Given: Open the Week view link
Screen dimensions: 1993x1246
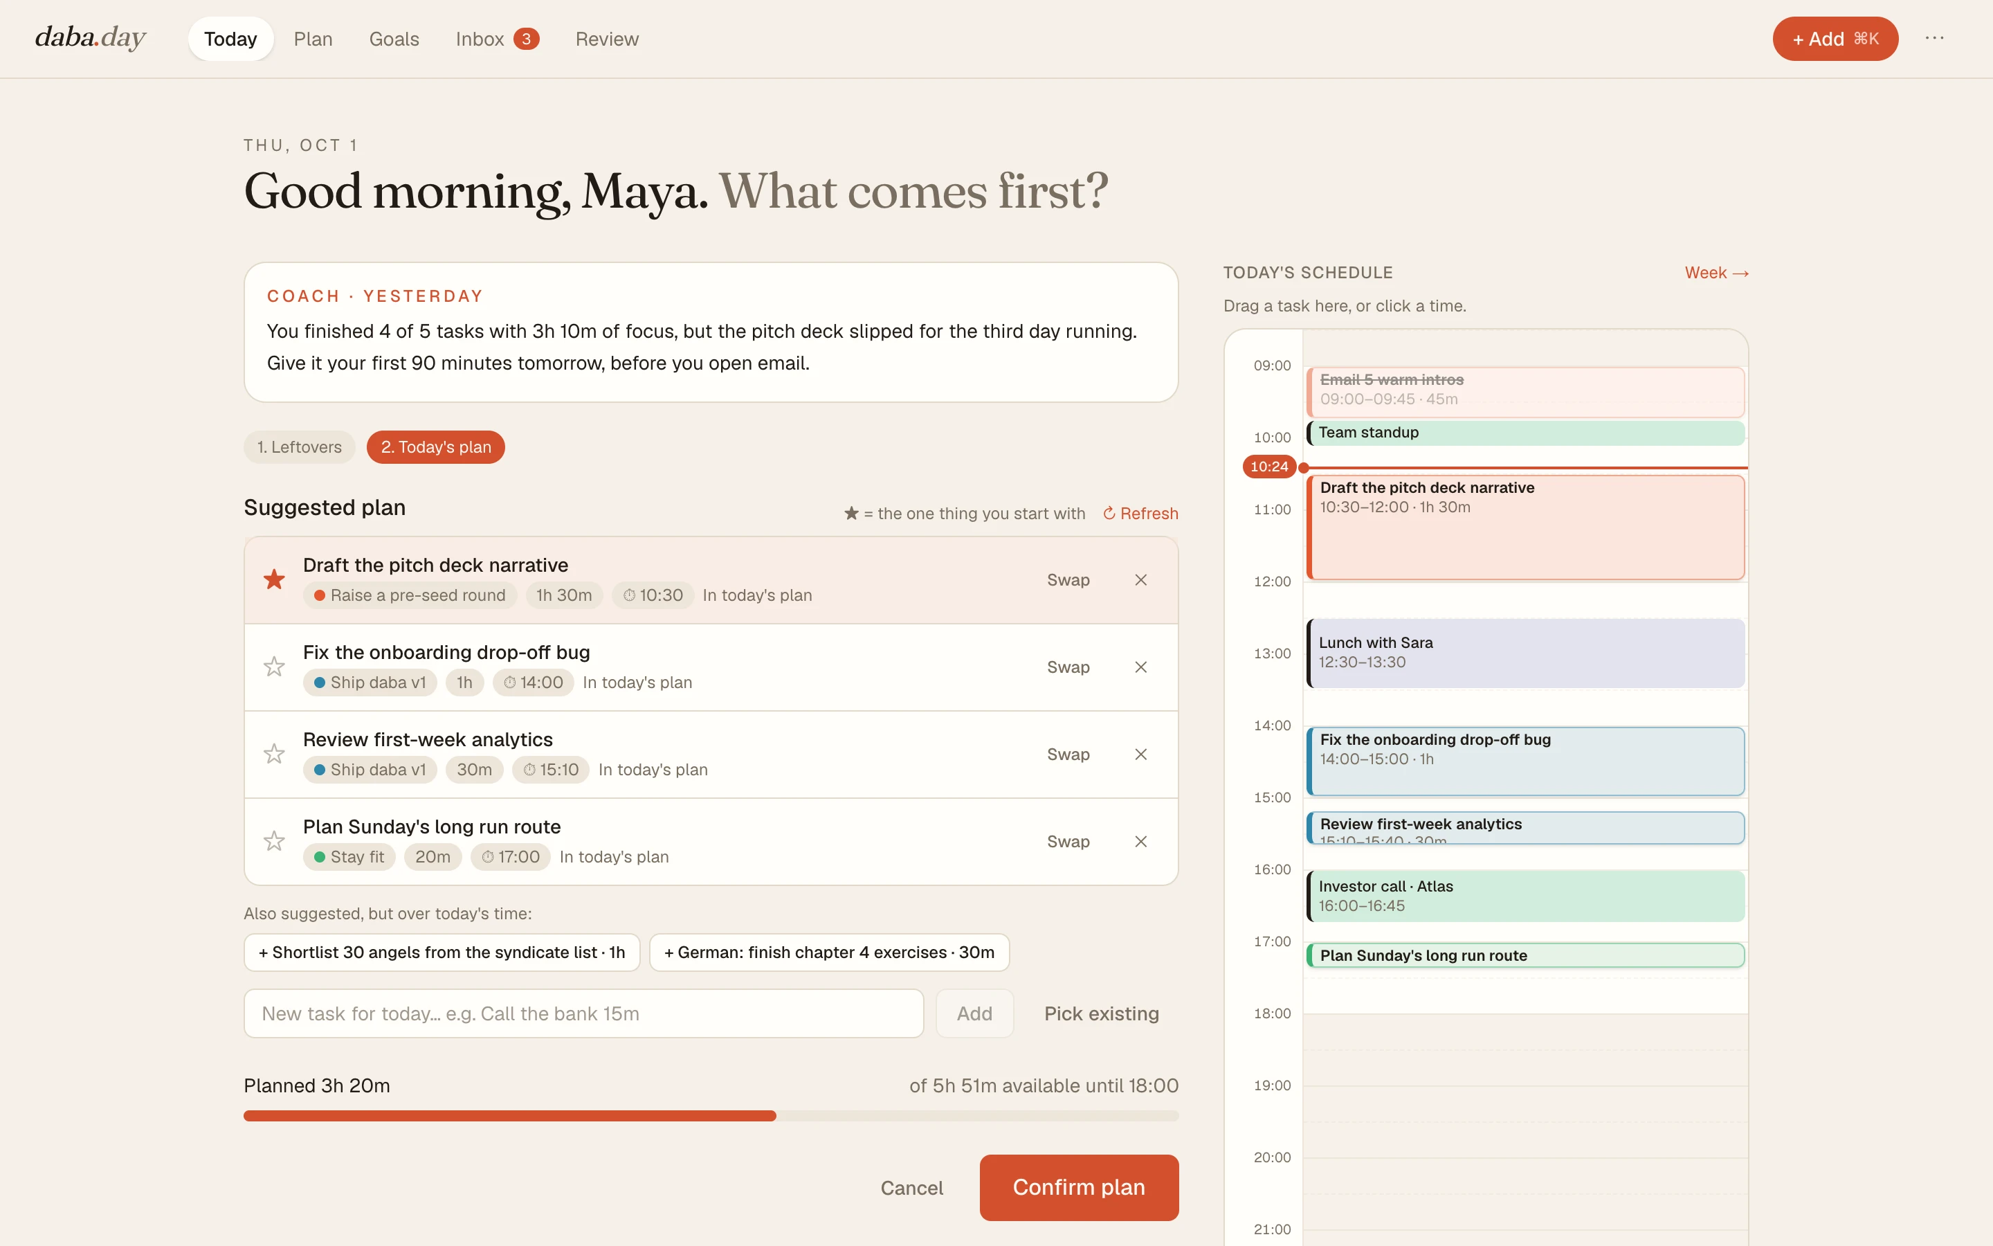Looking at the screenshot, I should tap(1717, 273).
